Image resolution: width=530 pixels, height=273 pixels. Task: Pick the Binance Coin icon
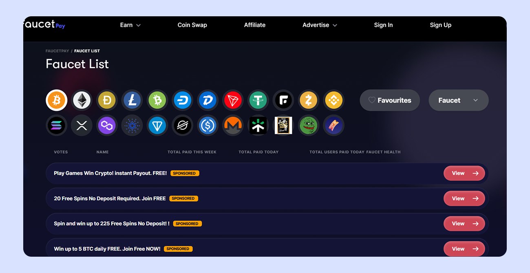click(x=334, y=100)
